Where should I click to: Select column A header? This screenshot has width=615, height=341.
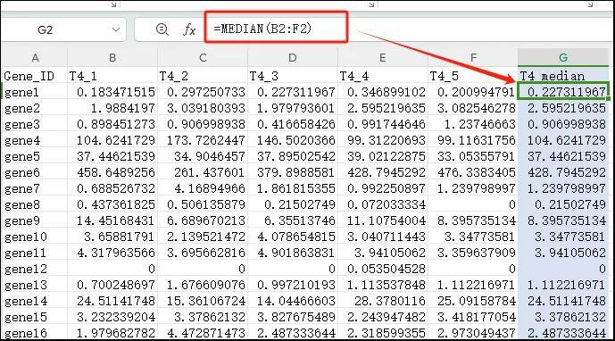click(35, 58)
